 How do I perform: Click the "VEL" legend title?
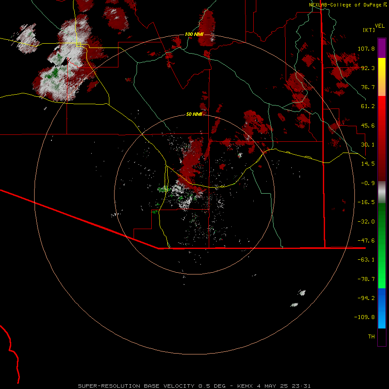[x=379, y=26]
